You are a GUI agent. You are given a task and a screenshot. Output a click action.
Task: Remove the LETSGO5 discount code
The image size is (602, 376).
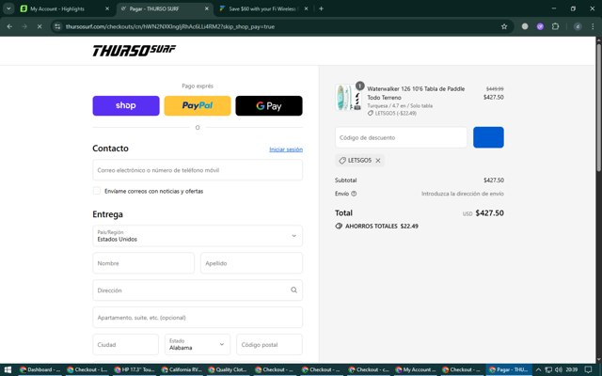[378, 161]
